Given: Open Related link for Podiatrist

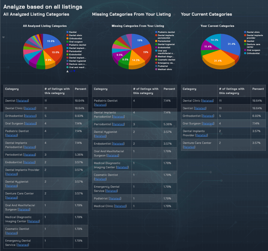Looking at the screenshot, I should [115, 198].
